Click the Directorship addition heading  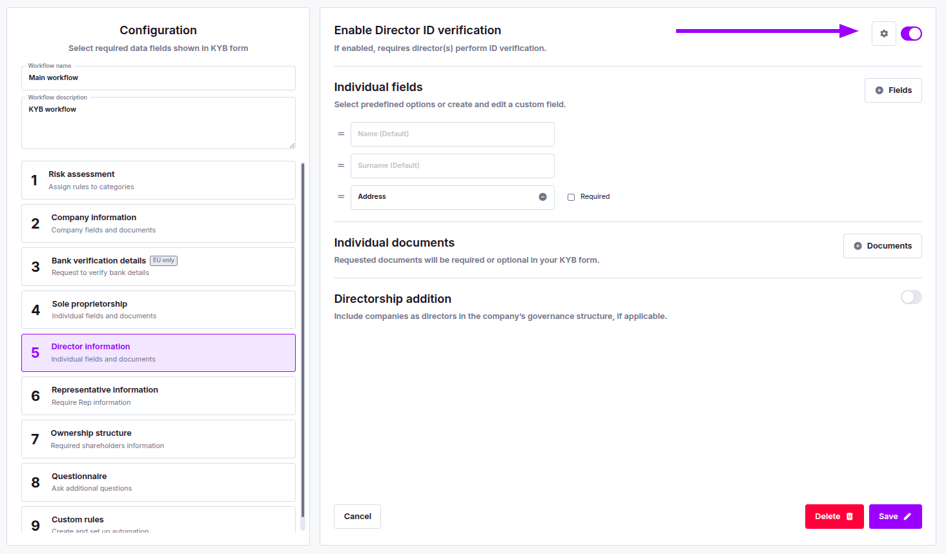click(x=393, y=299)
